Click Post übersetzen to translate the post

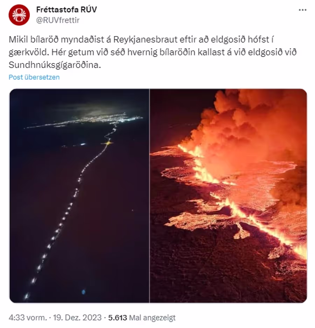(x=34, y=77)
